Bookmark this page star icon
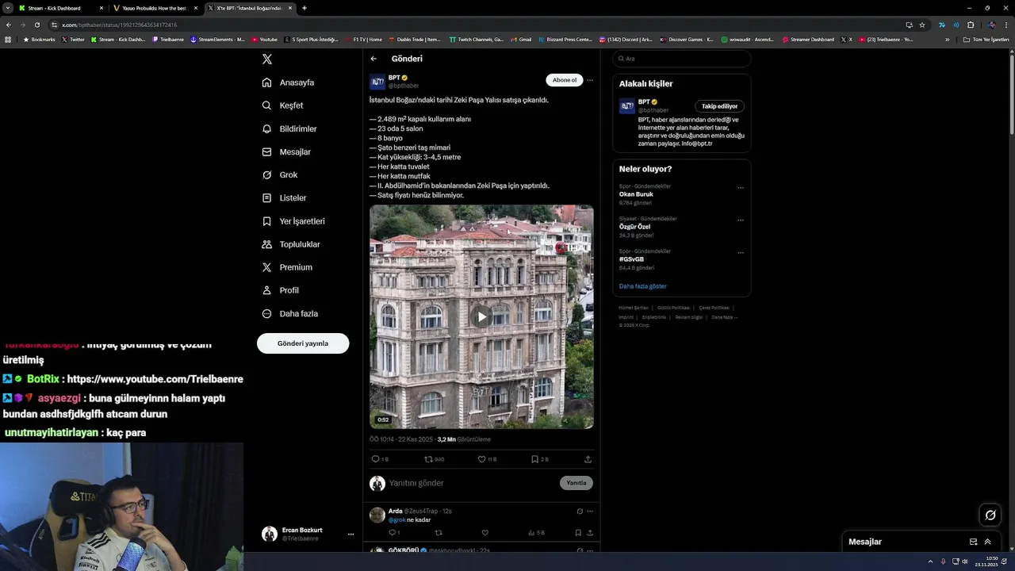This screenshot has height=571, width=1015. (x=922, y=25)
